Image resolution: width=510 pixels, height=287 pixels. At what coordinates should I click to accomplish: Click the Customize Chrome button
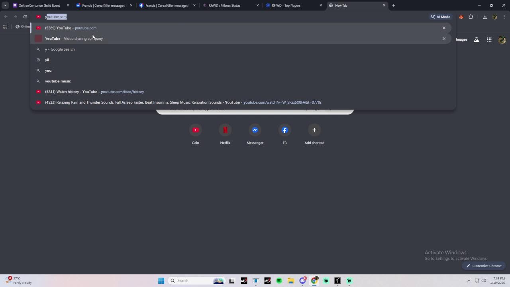pyautogui.click(x=484, y=266)
